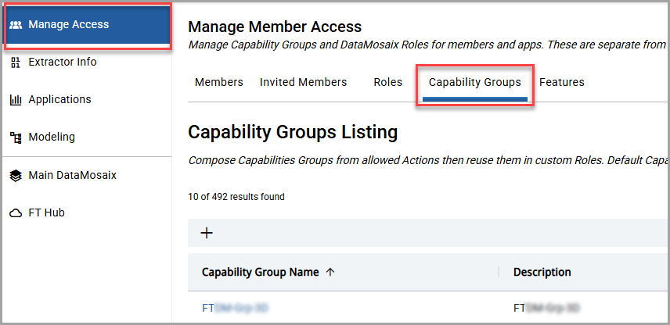Click the Extractor Info sidebar icon

(x=16, y=62)
